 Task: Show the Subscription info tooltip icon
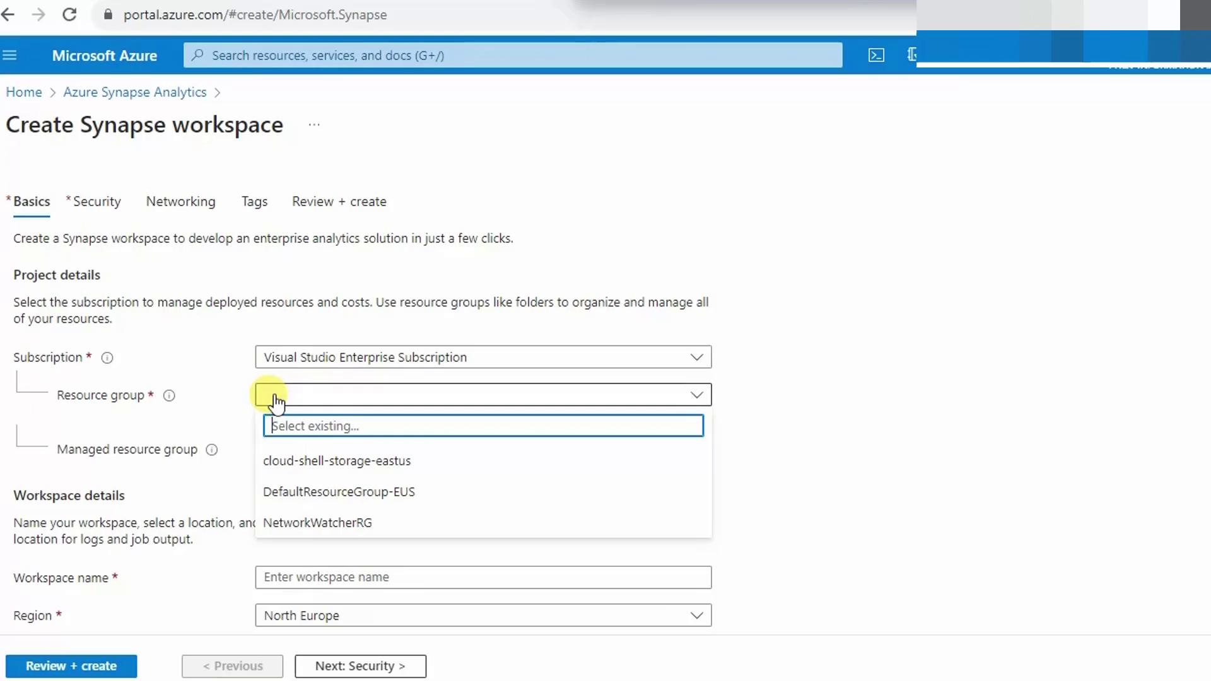[107, 358]
